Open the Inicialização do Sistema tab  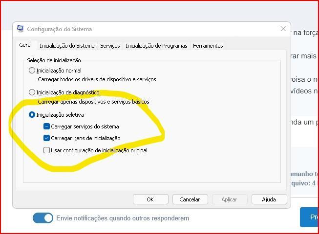coord(67,46)
